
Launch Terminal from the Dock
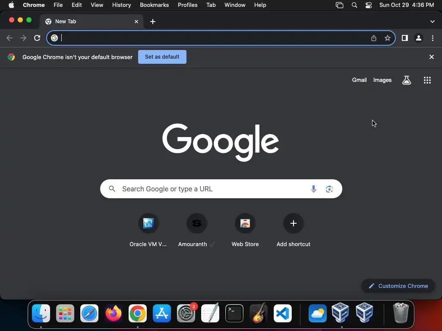coord(234,313)
